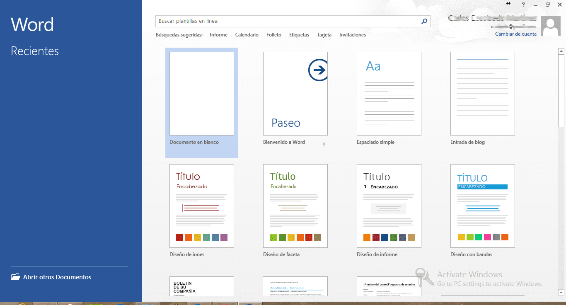Click the template list scrollbar thumb

tap(561, 91)
